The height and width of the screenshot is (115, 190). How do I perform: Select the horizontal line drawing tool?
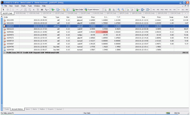tap(17, 10)
